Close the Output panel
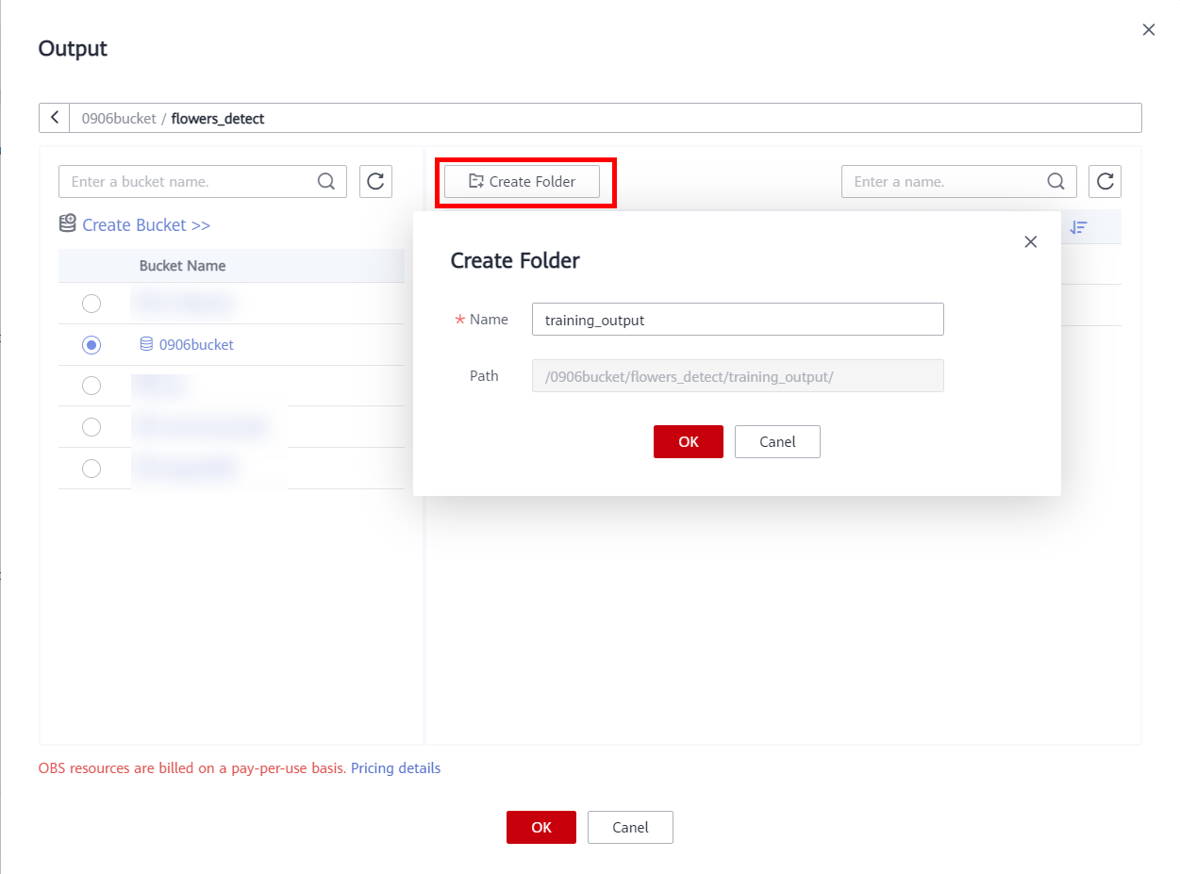 pyautogui.click(x=1148, y=30)
